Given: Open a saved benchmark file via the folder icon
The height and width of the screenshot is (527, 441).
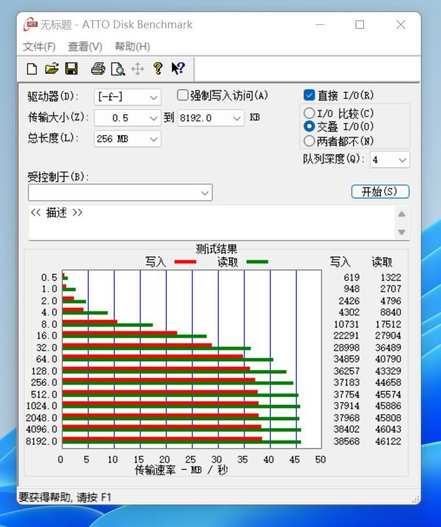Looking at the screenshot, I should 52,69.
